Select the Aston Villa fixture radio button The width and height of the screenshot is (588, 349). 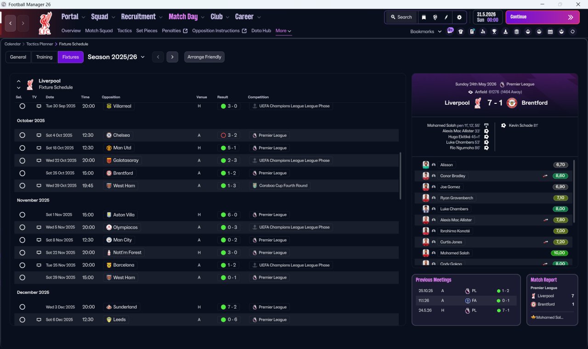click(x=22, y=215)
